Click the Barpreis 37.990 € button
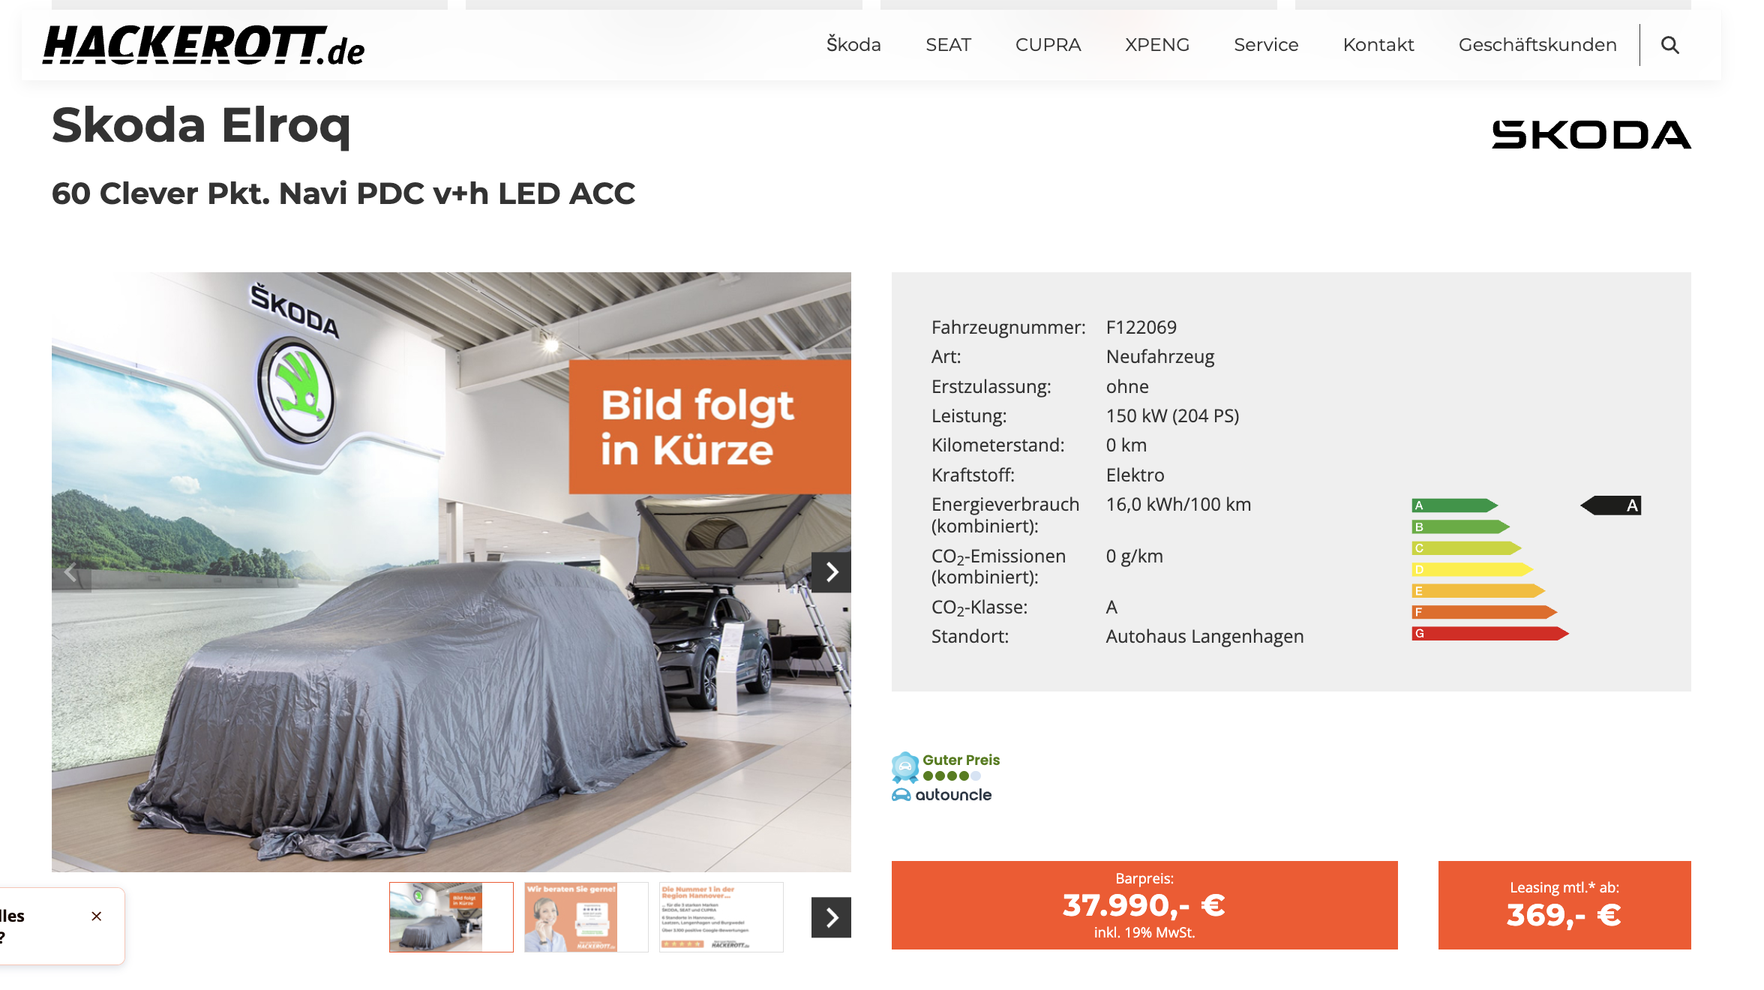Screen dimensions: 1764x990 [x=1144, y=905]
